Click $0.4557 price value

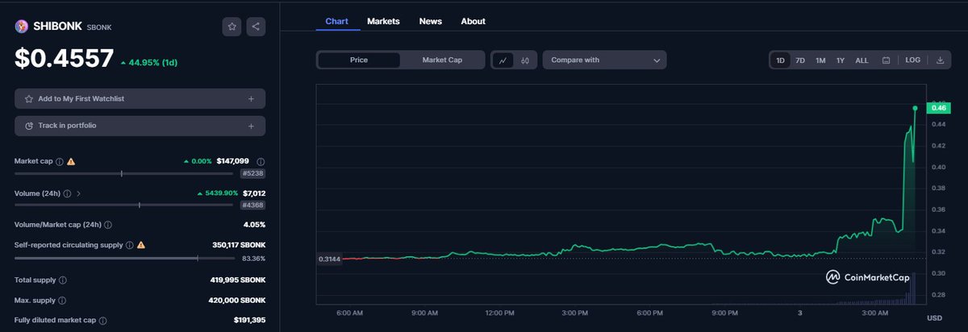[x=64, y=59]
